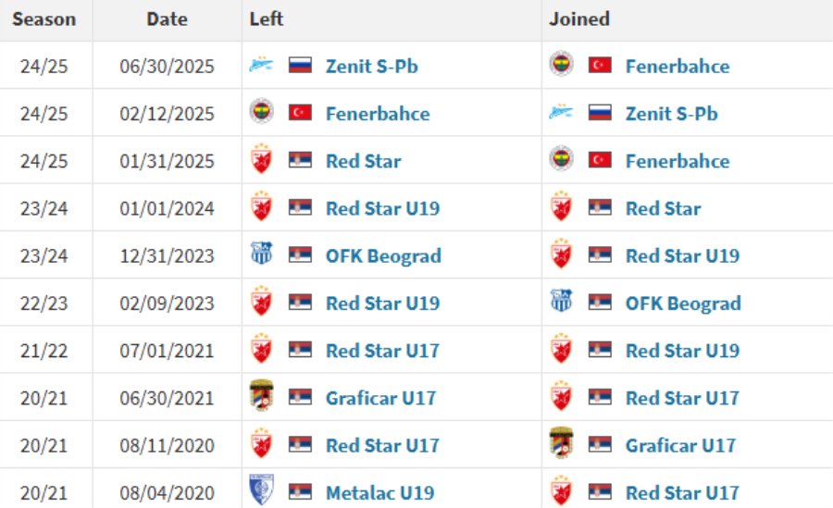Viewport: 833px width, 508px height.
Task: Open Fenerbahce link in the 02/12/2025 Left column
Action: 378,114
